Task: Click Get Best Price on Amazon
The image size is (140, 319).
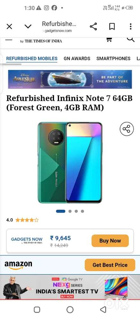Action: (110, 265)
